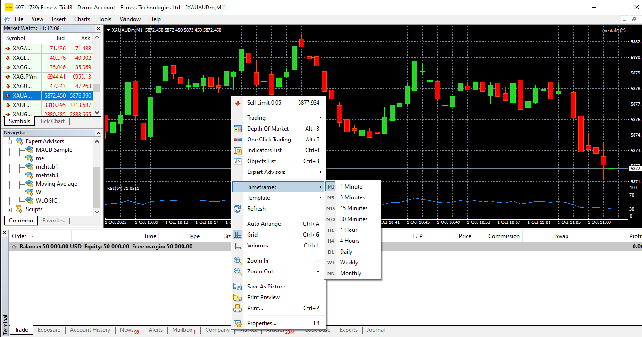Screen dimensions: 642x337
Task: Open Indicators List from context menu
Action: [264, 150]
